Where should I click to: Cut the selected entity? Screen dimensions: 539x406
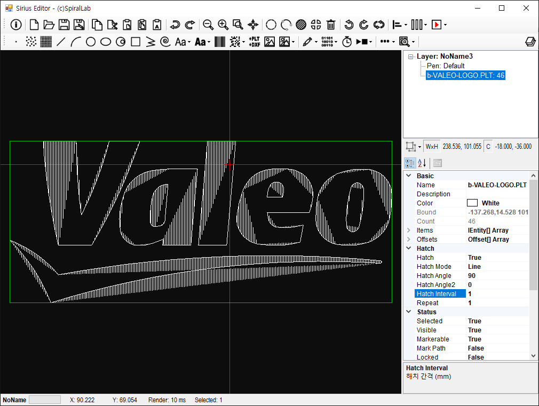(x=112, y=25)
